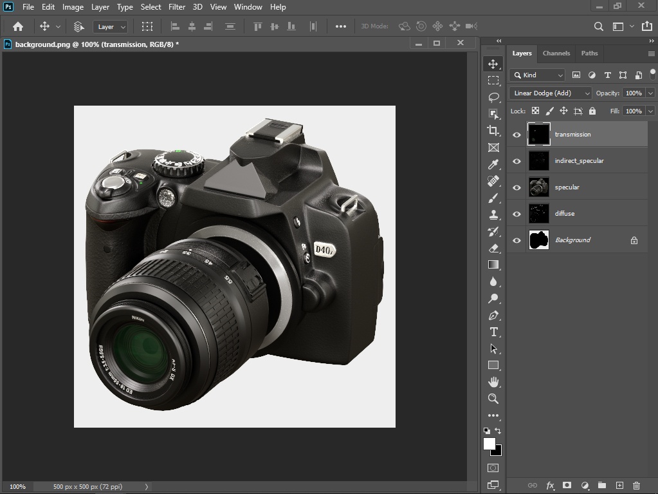This screenshot has height=494, width=658.
Task: Open the File menu
Action: [28, 6]
